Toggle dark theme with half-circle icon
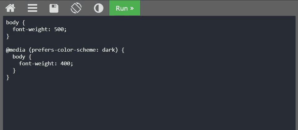Image resolution: width=298 pixels, height=130 pixels. click(x=99, y=8)
